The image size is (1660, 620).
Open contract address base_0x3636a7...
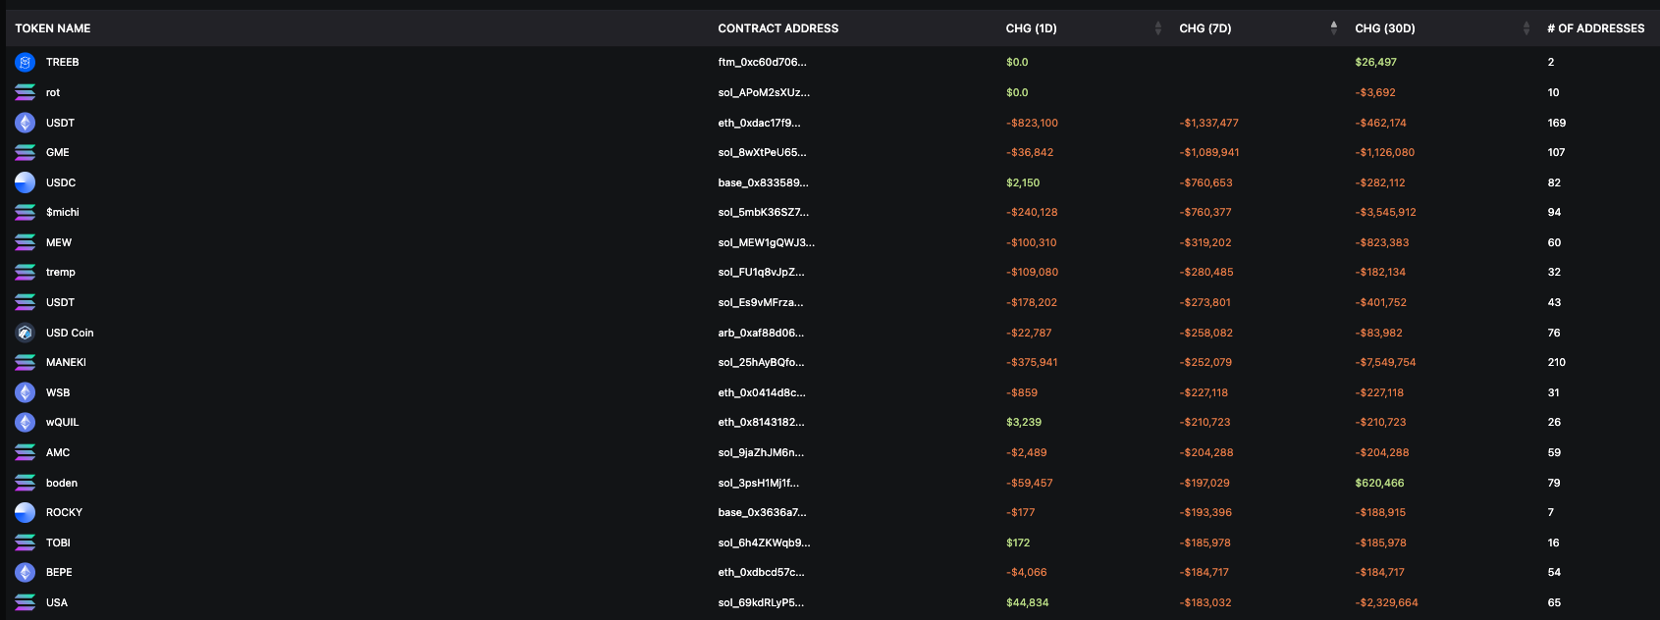coord(762,512)
